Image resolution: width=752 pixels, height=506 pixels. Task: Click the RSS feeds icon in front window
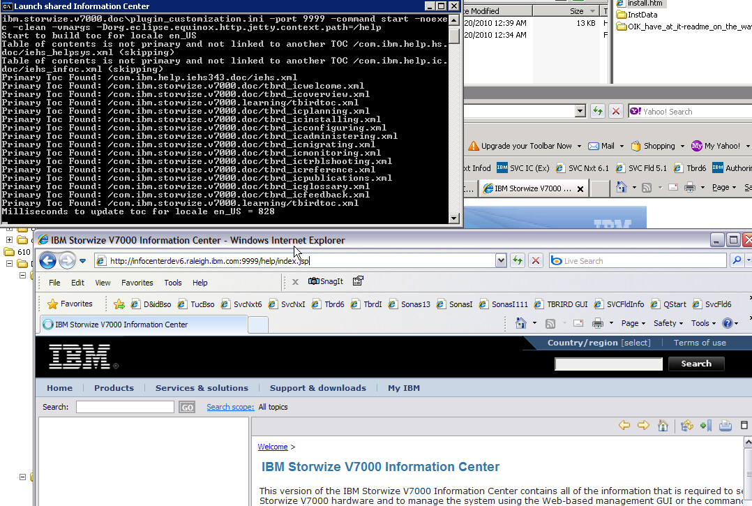(x=550, y=324)
